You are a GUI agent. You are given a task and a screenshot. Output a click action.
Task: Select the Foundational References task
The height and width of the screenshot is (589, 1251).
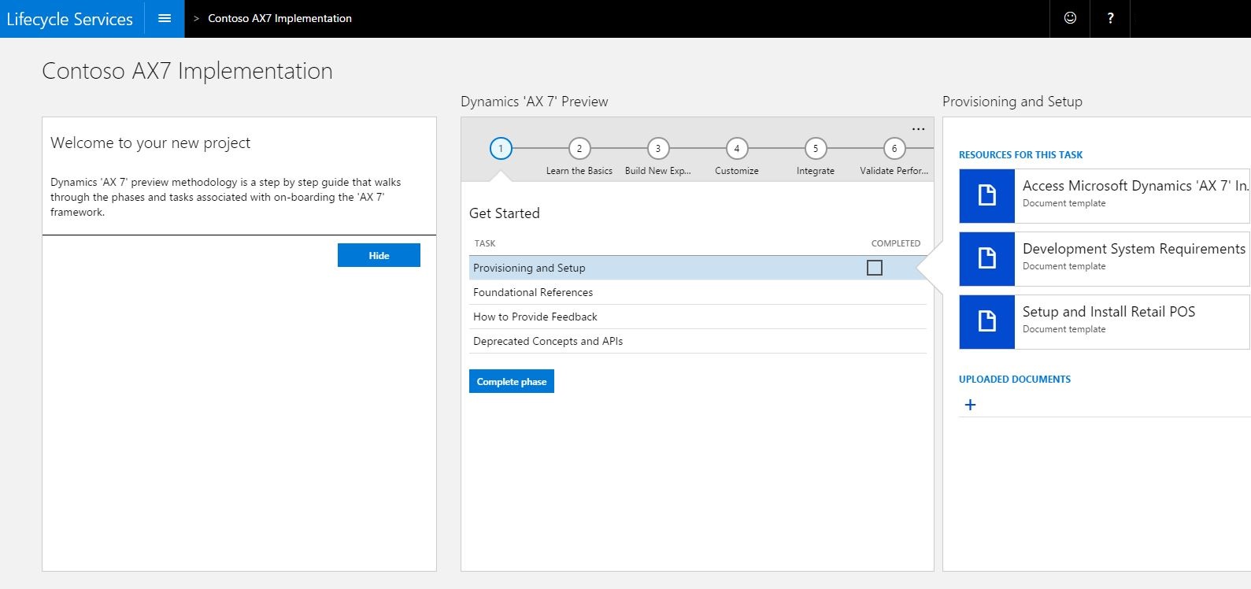pyautogui.click(x=533, y=292)
